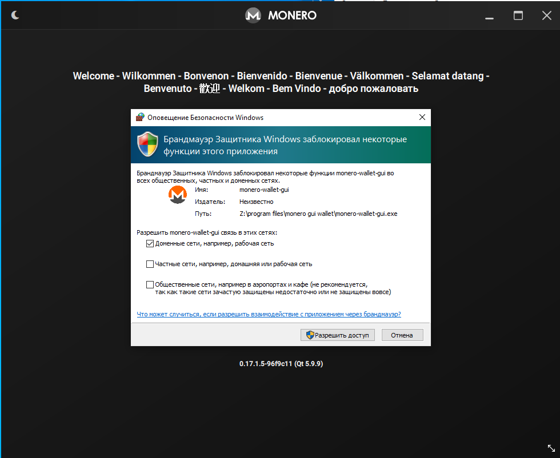Click the Monero logo in the title bar
This screenshot has width=560, height=458.
(253, 15)
